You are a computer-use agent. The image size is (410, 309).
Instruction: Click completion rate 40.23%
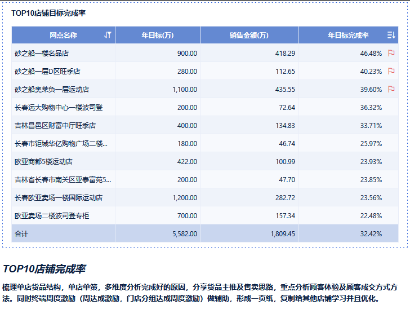coord(371,72)
